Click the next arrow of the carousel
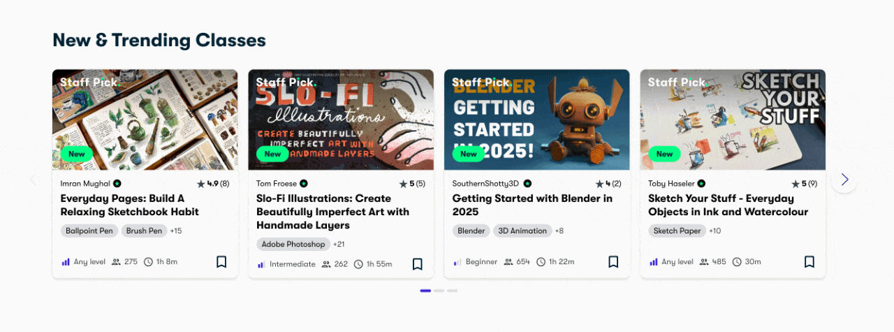 (x=844, y=180)
